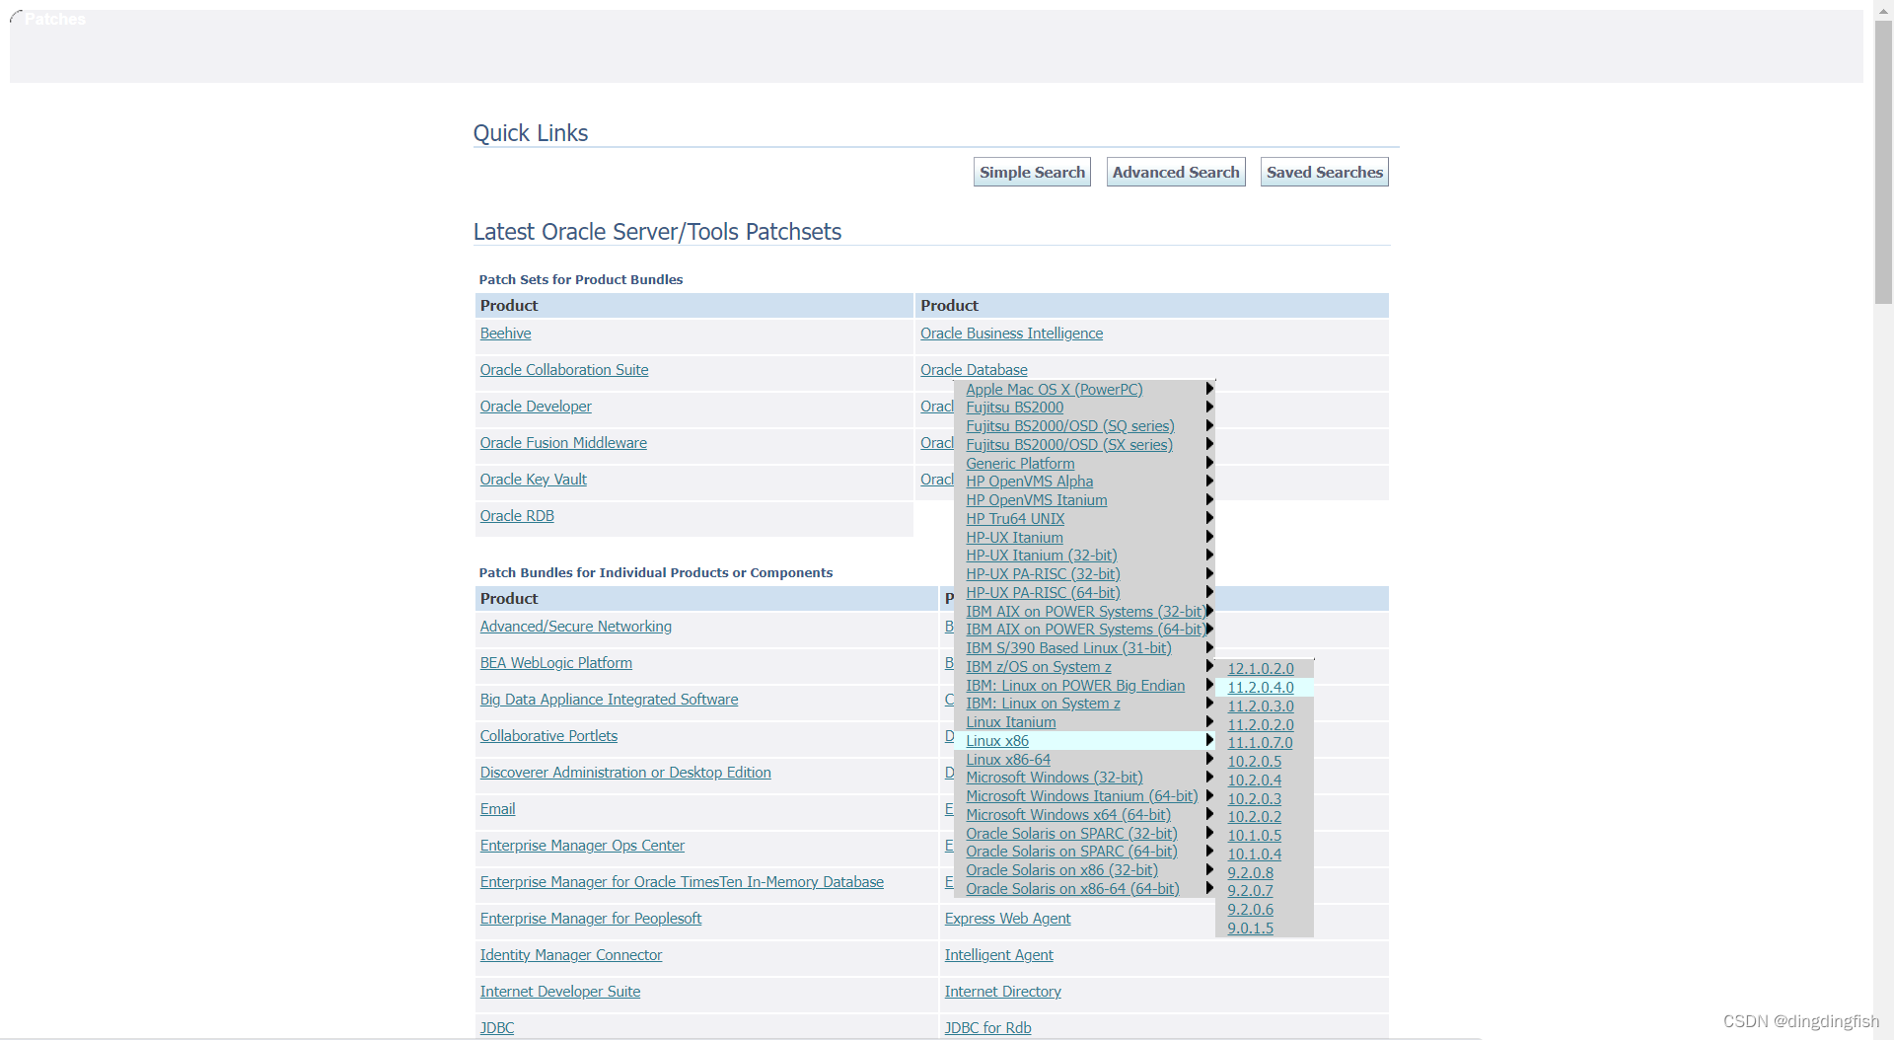Open the JDBC product link
The image size is (1894, 1040).
point(497,1028)
